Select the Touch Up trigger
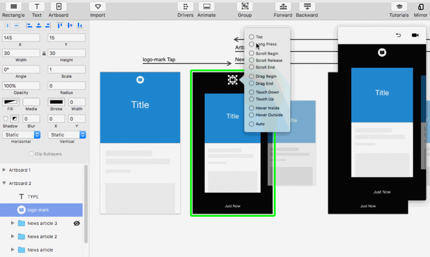 pyautogui.click(x=252, y=99)
